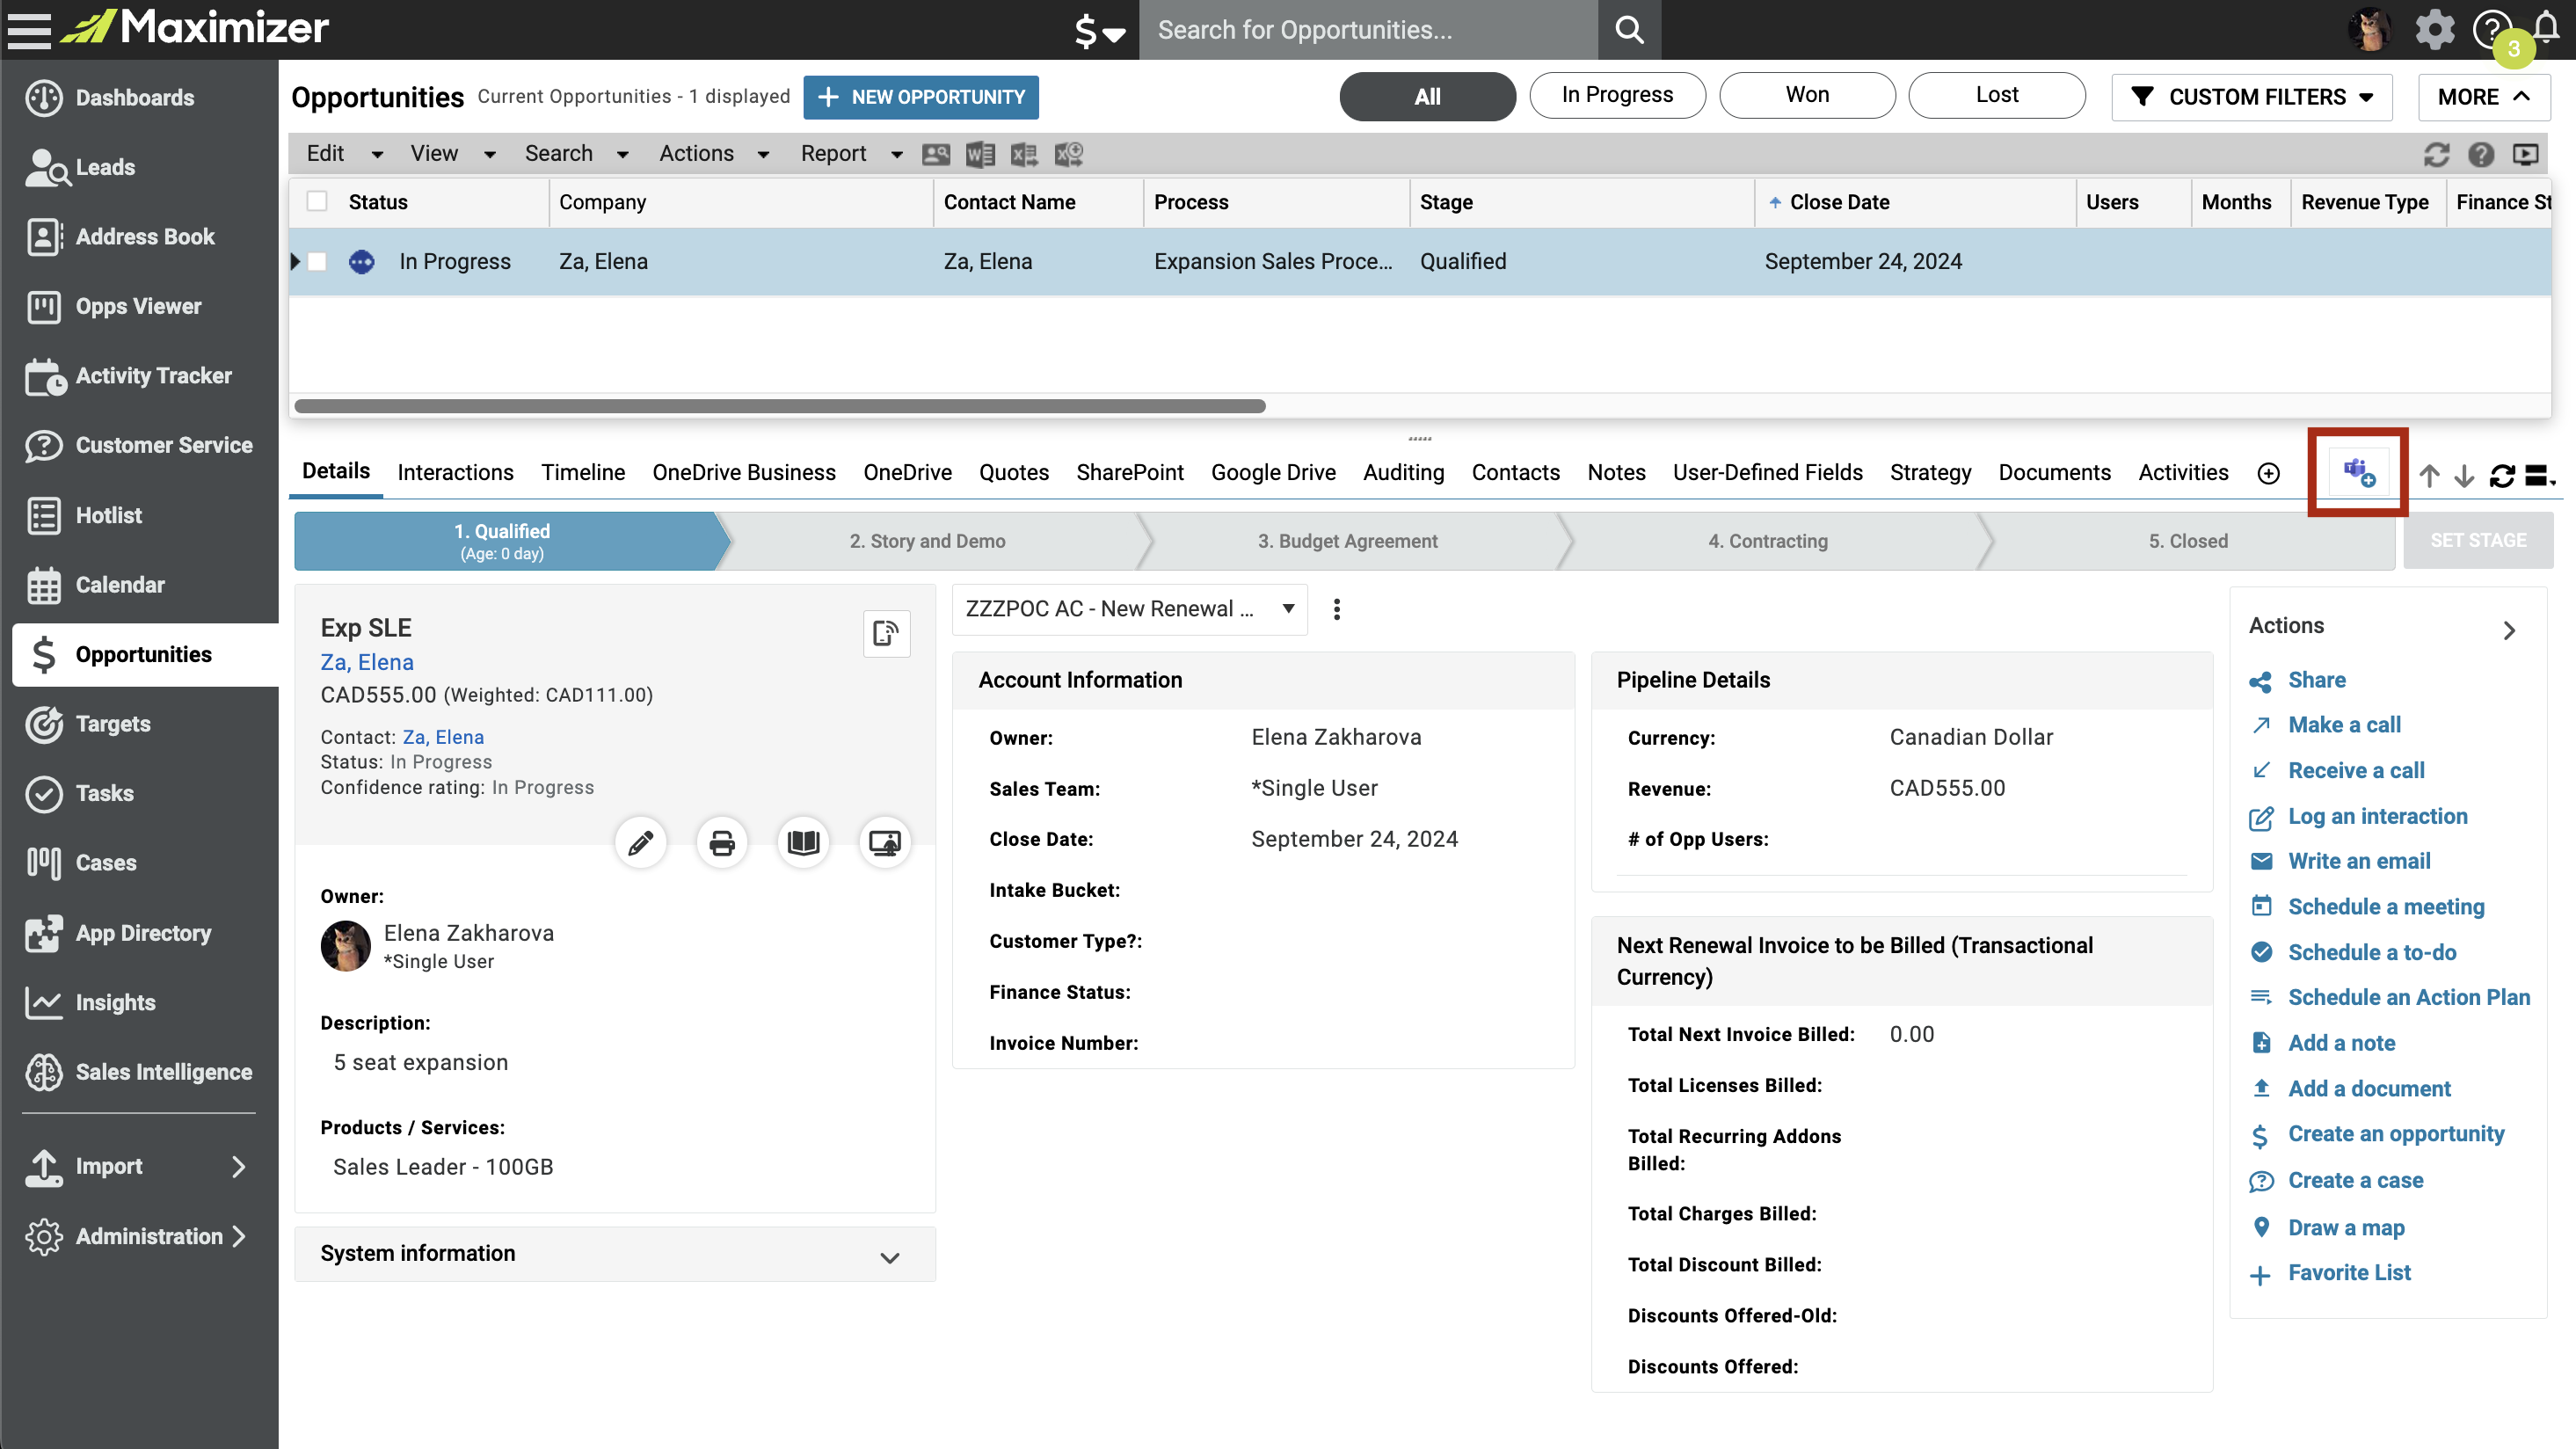Open the Actions menu

click(713, 153)
